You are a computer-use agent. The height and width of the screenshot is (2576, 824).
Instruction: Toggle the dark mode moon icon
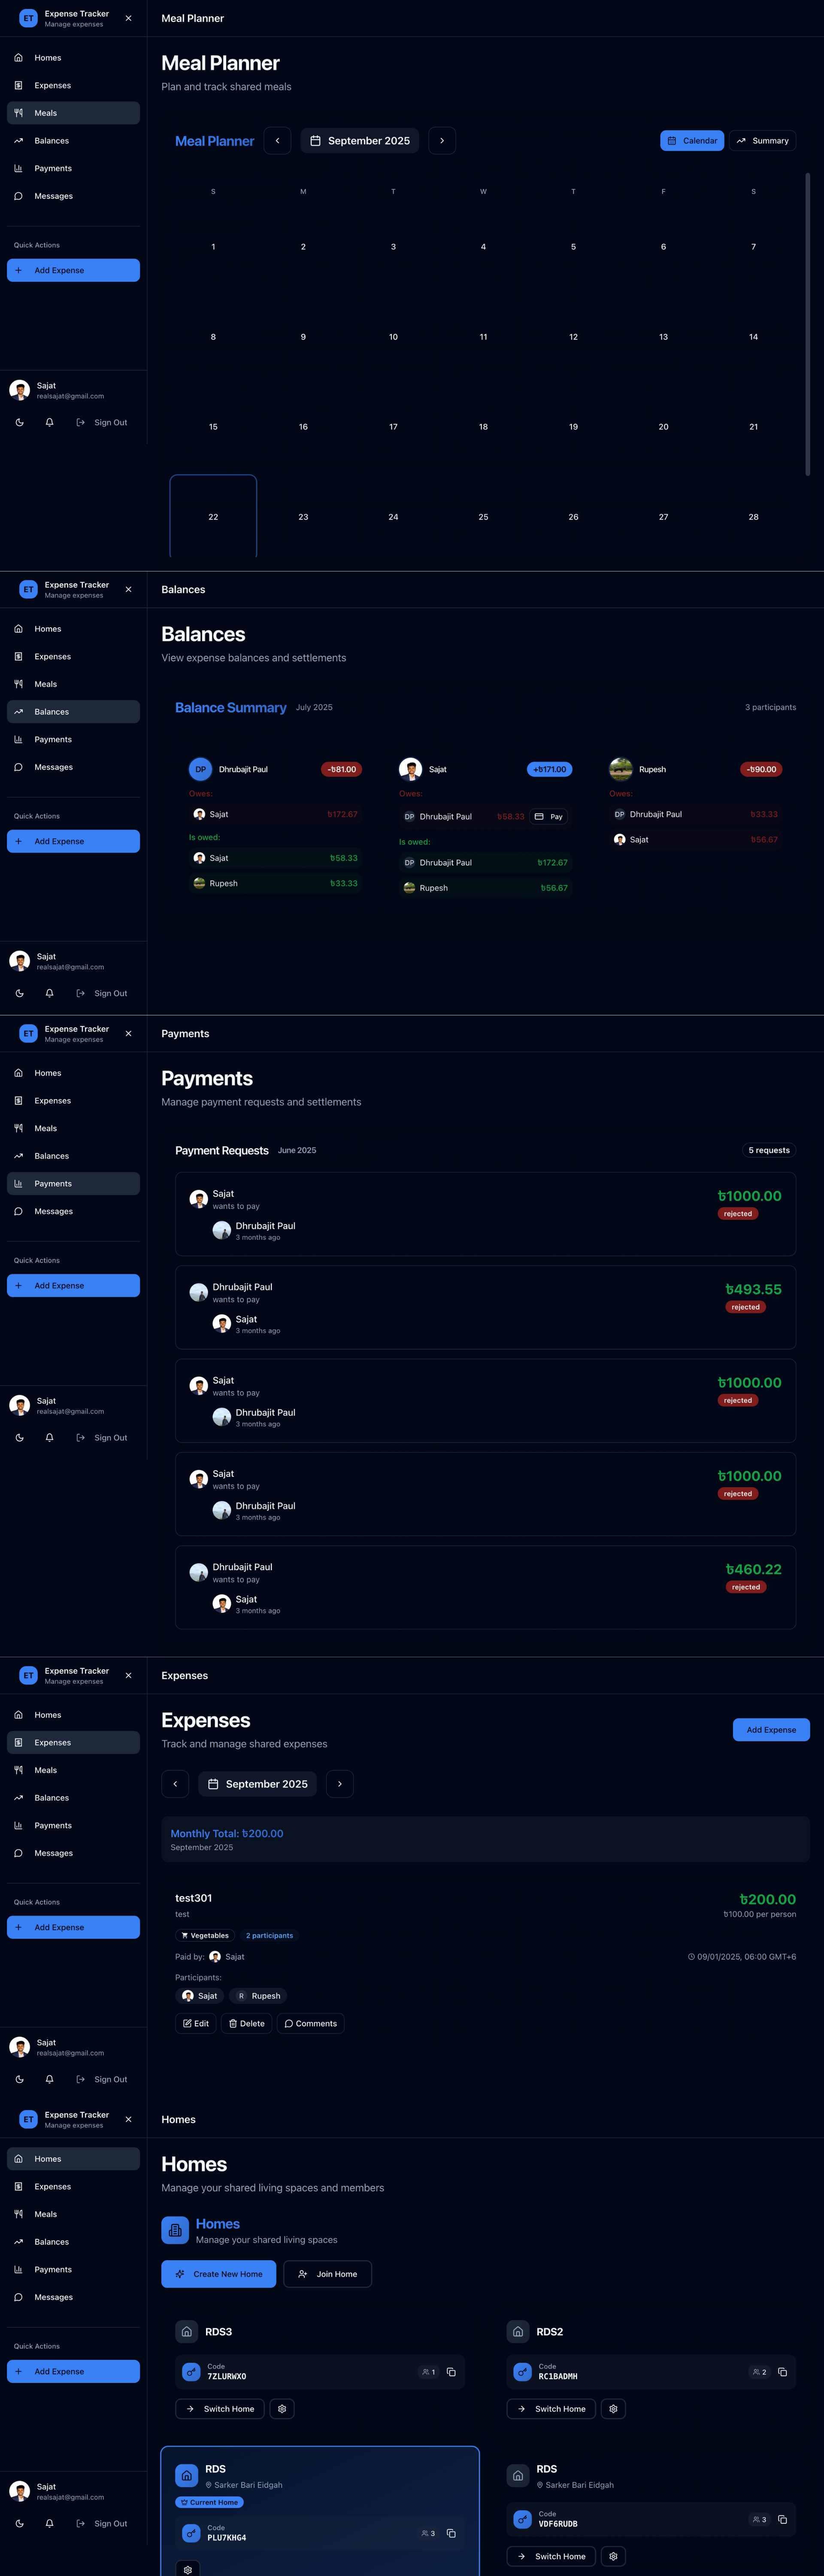(19, 423)
